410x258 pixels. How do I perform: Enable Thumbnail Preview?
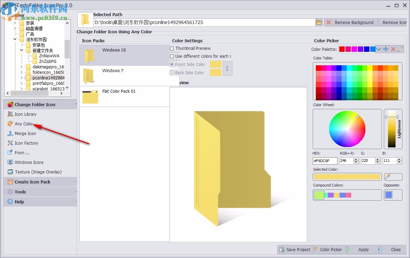(x=172, y=48)
